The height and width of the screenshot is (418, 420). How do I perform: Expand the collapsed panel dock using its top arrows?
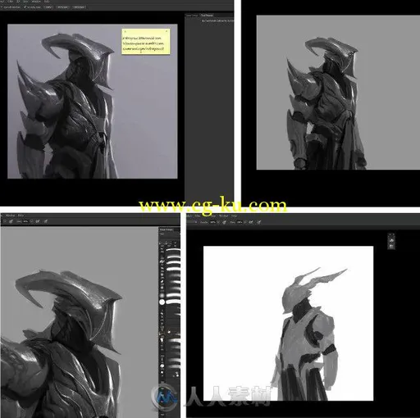pyautogui.click(x=391, y=234)
